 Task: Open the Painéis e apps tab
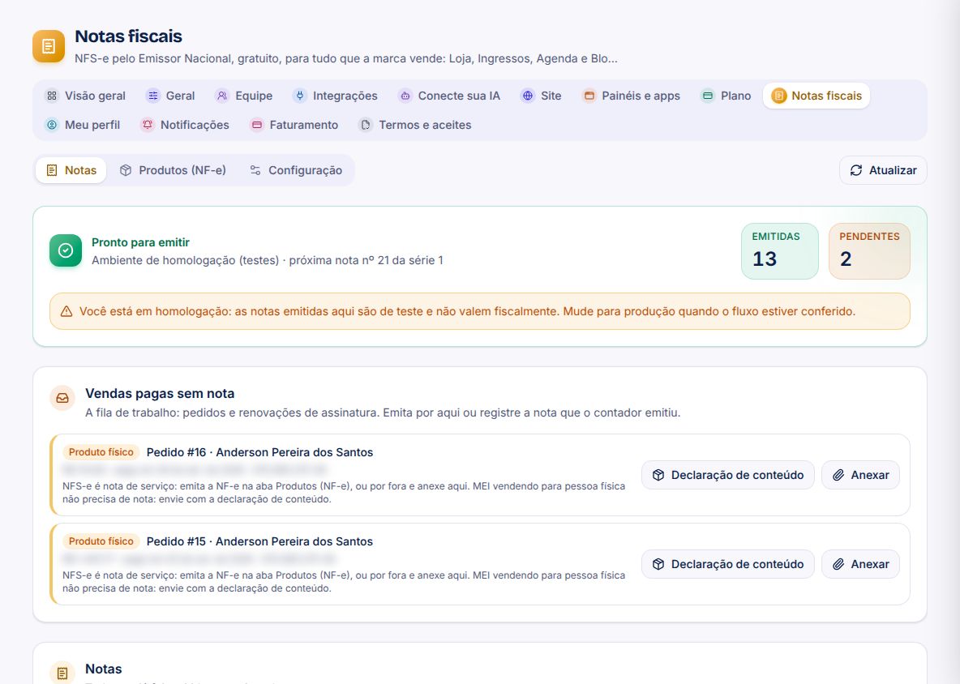click(632, 96)
